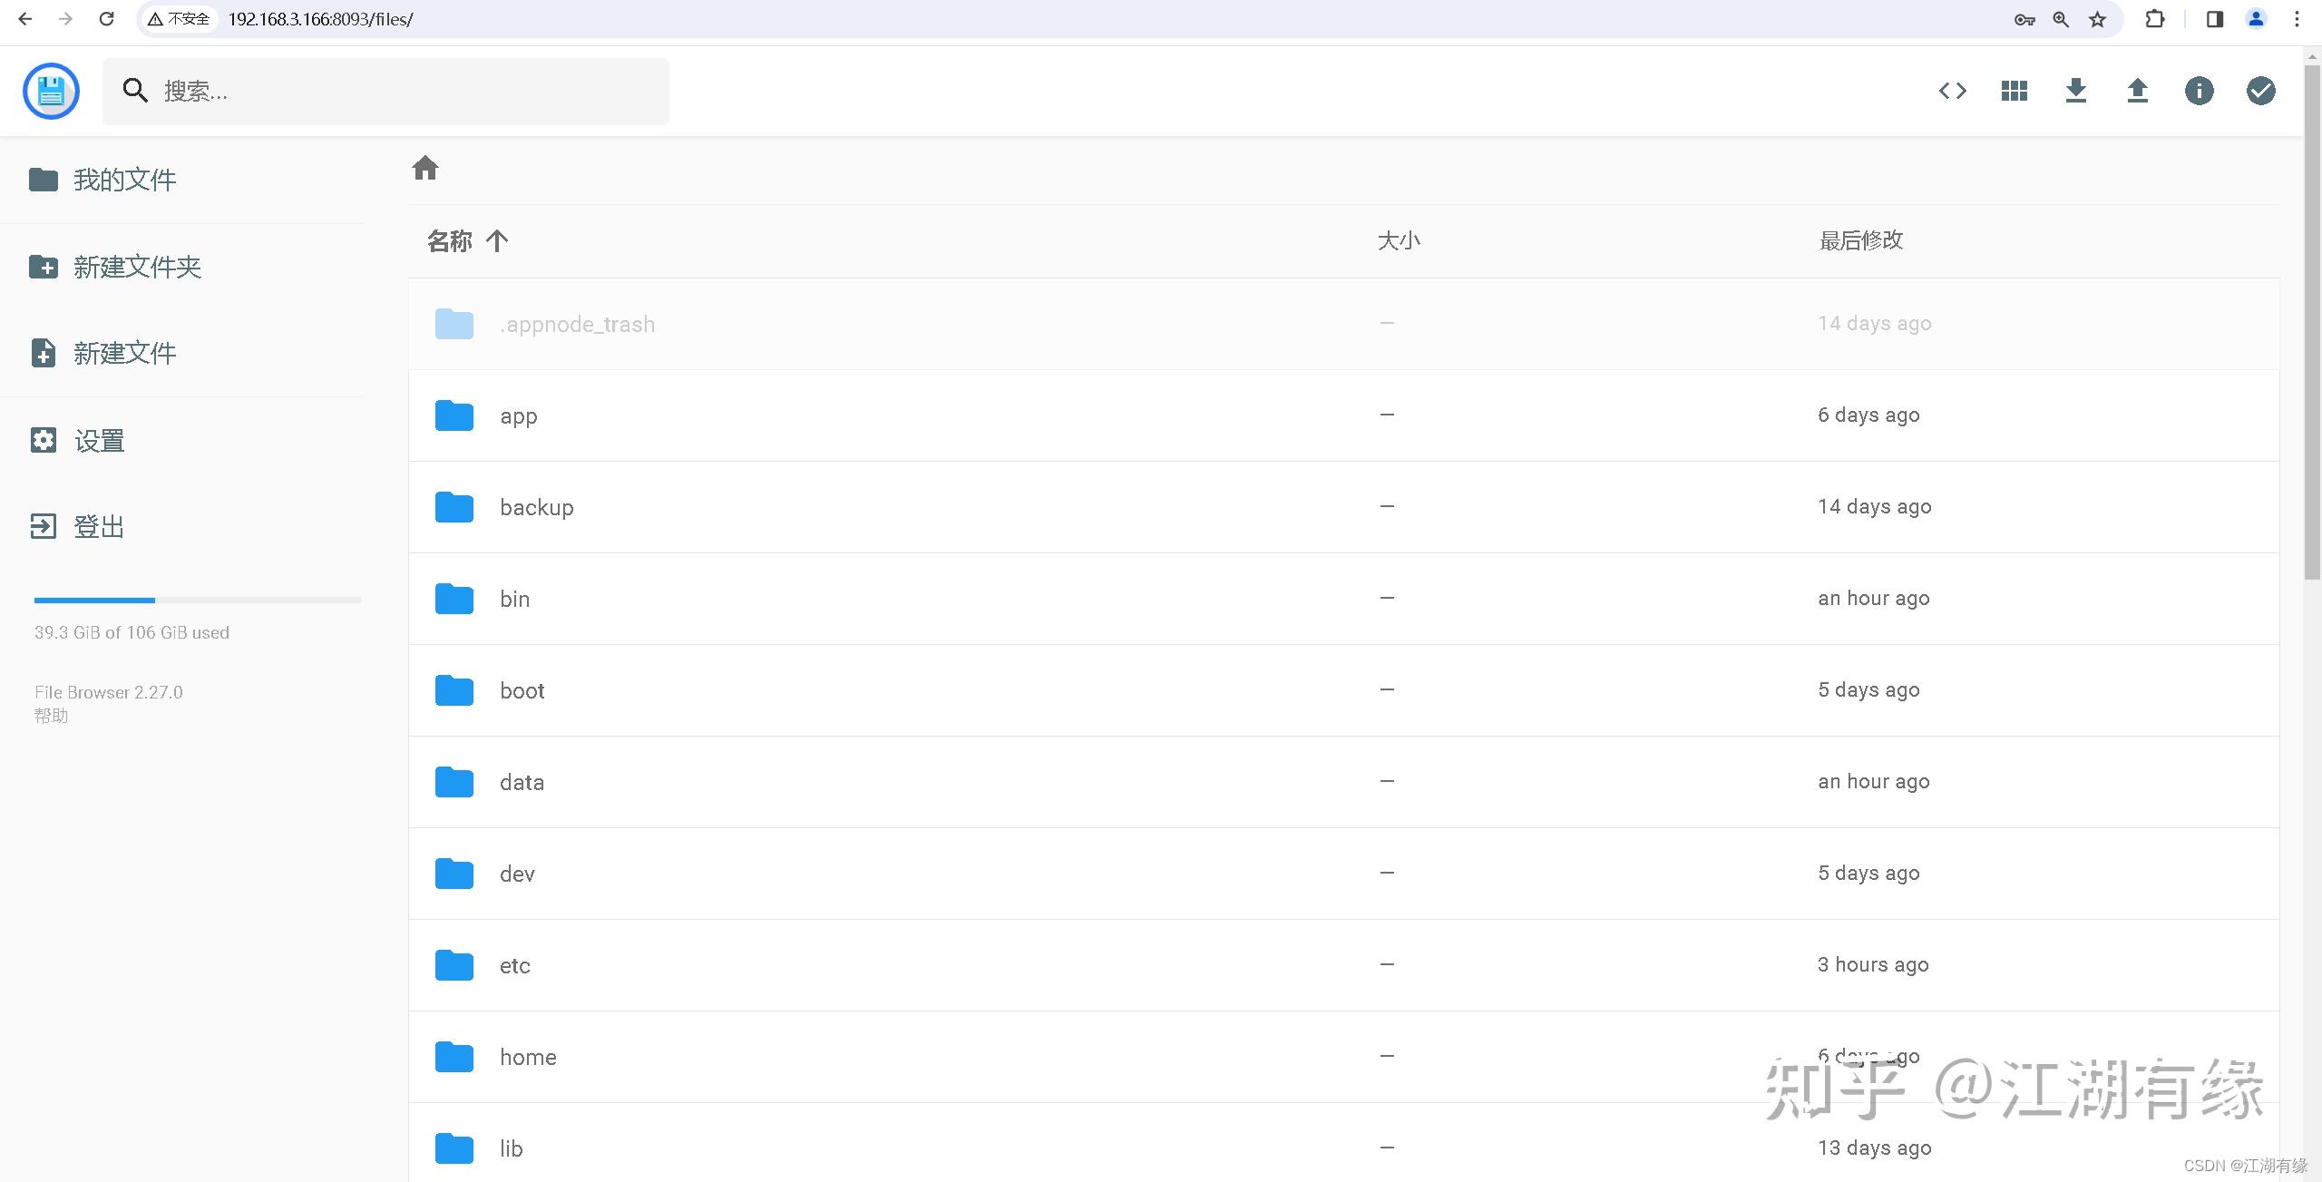Click File Browser floppy disk logo

[51, 91]
